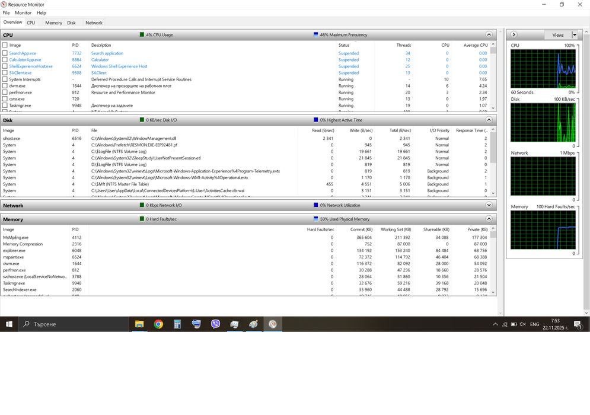The width and height of the screenshot is (590, 415).
Task: Click the green Hard Faults indicator square
Action: [142, 219]
